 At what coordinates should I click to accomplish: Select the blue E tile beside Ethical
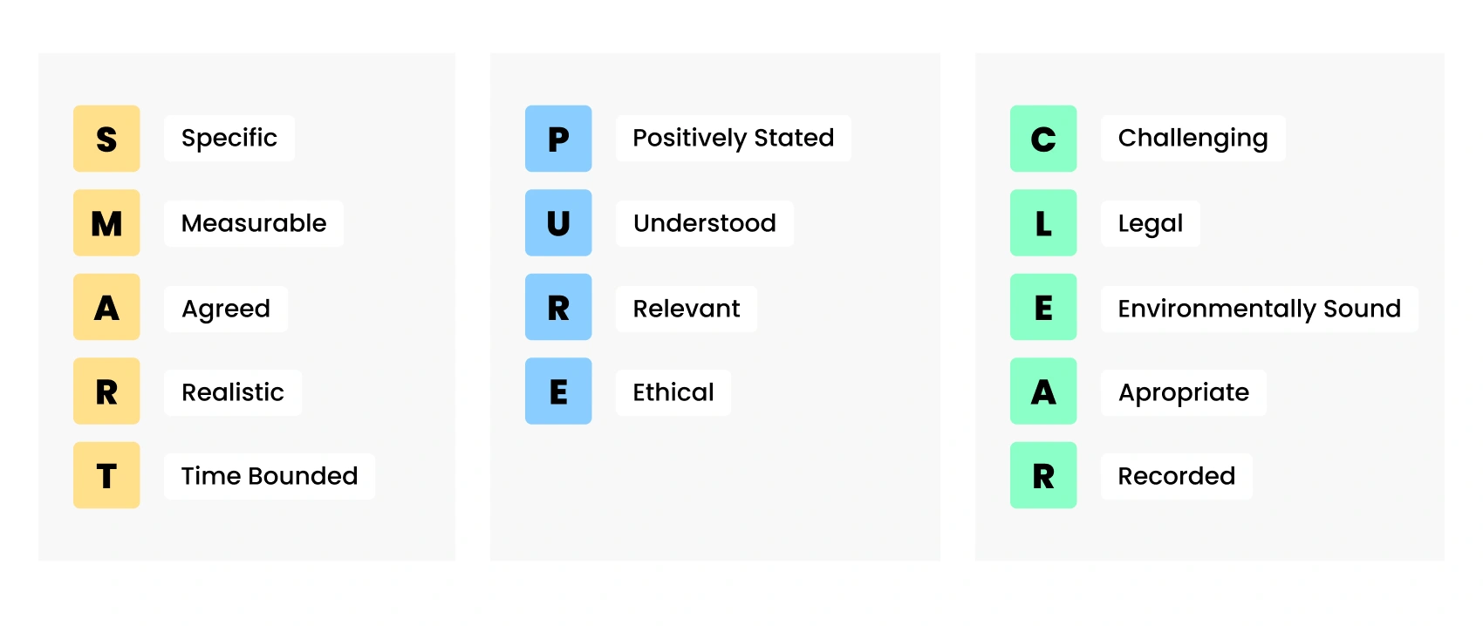pos(558,391)
